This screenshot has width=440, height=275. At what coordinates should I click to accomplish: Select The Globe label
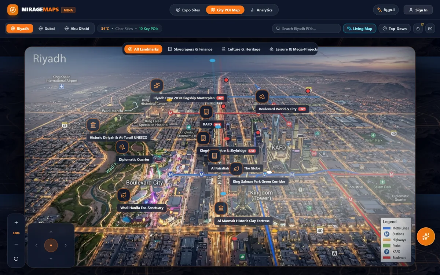252,168
